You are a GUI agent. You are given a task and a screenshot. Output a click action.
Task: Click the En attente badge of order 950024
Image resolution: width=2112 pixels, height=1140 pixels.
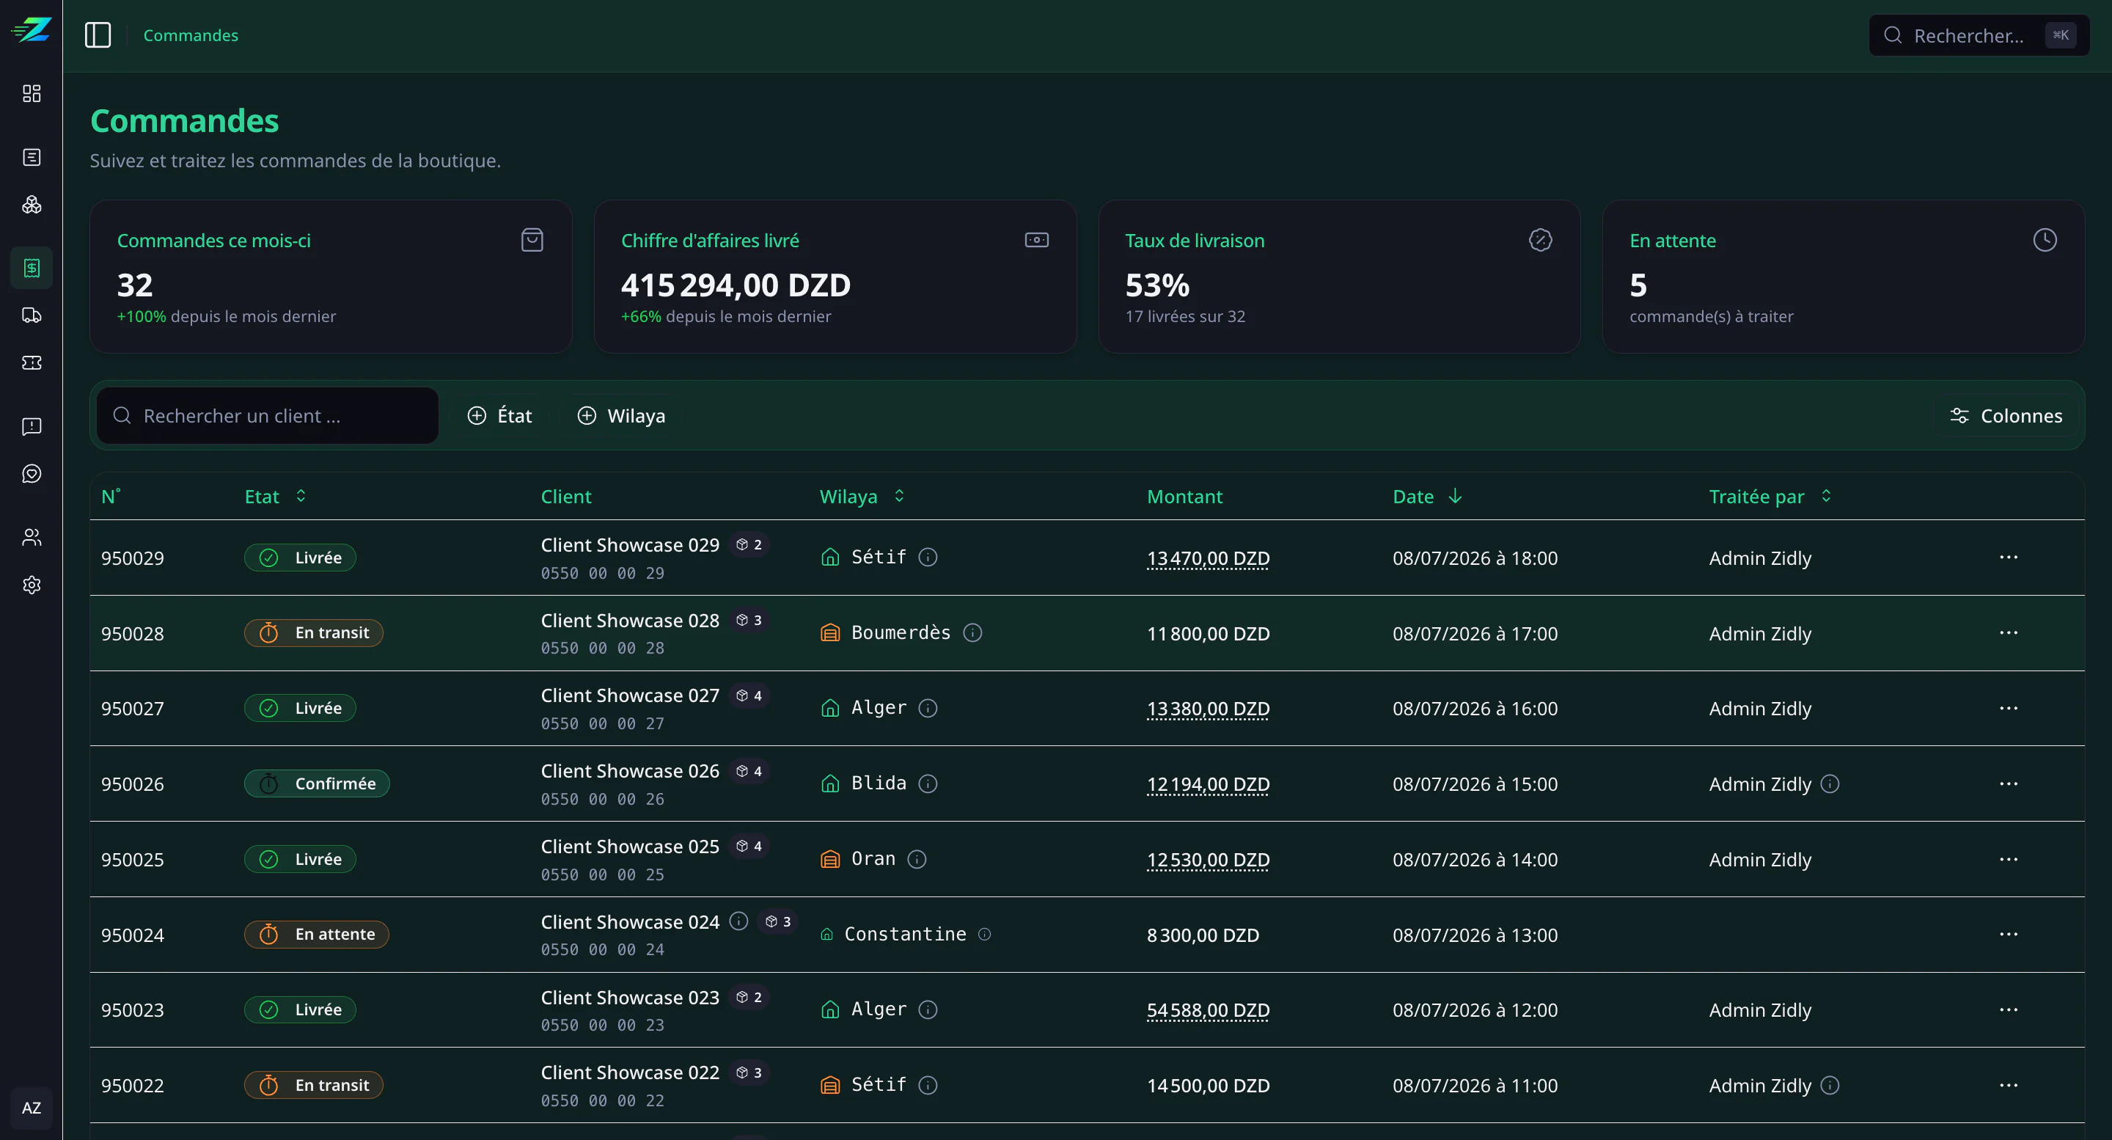317,934
